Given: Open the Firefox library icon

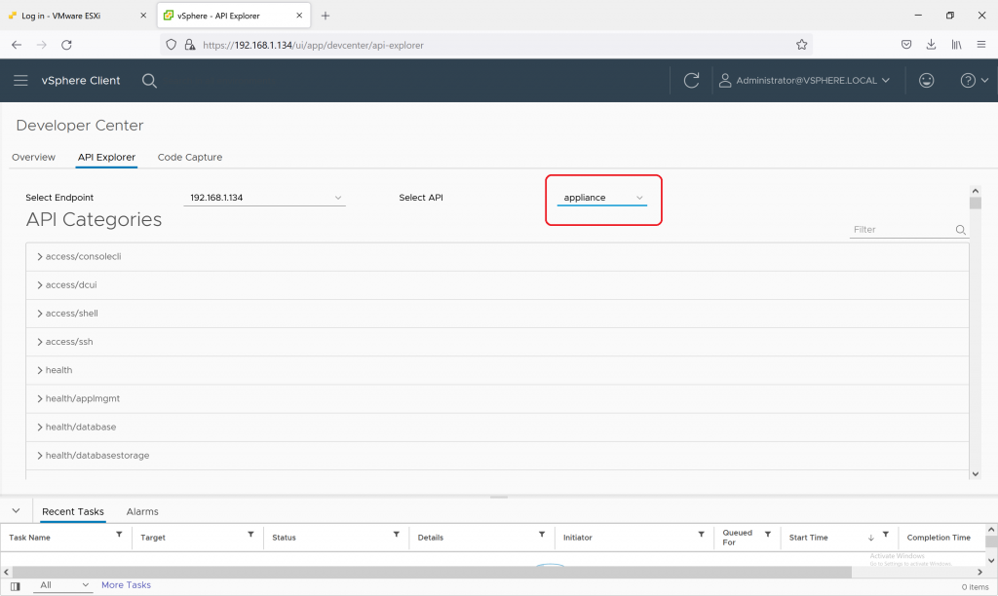Looking at the screenshot, I should (x=956, y=45).
